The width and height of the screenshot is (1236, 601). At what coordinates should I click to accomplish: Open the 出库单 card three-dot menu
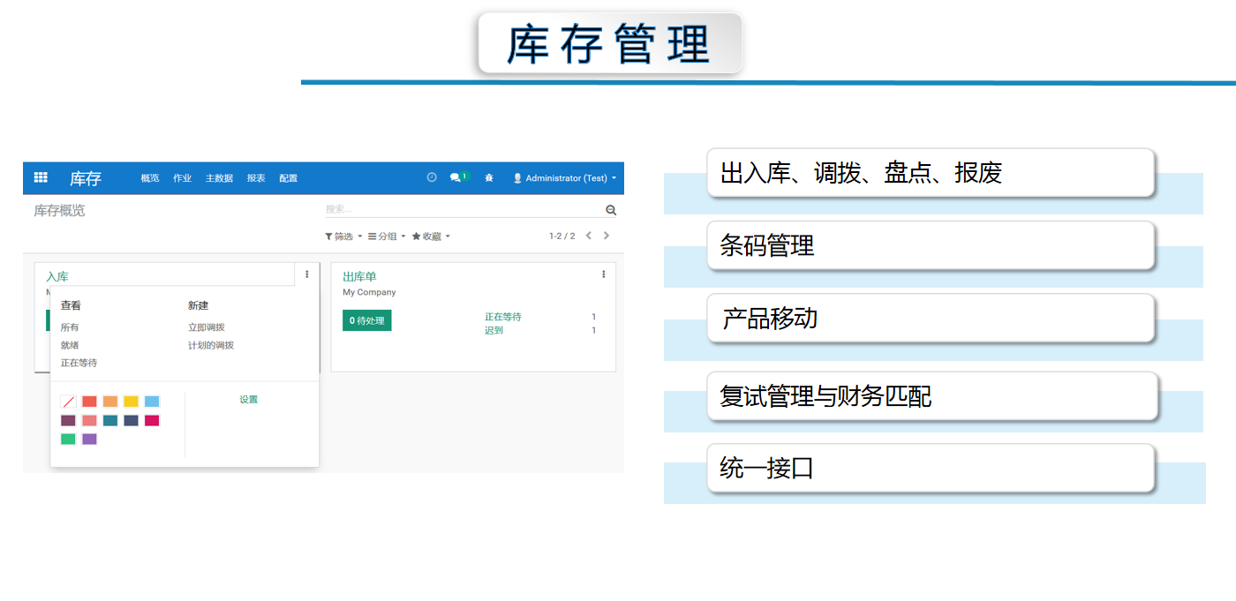click(x=604, y=274)
